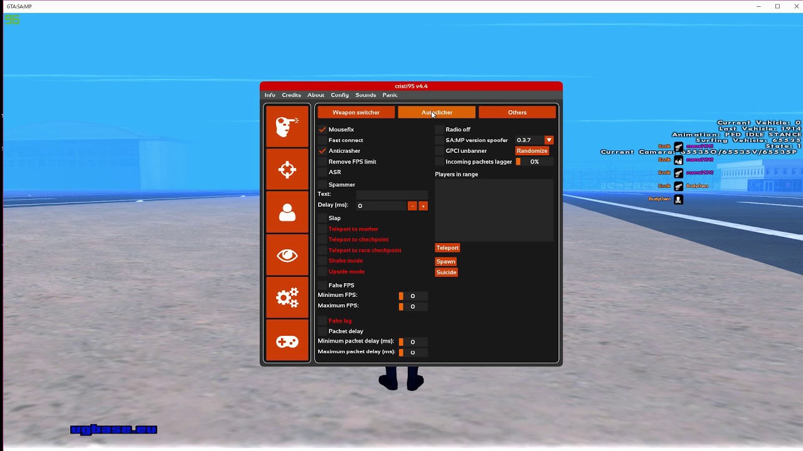Click the Suicide button
803x451 pixels.
447,272
